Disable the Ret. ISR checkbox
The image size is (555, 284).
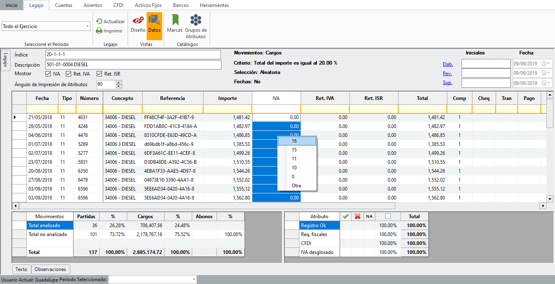point(100,74)
